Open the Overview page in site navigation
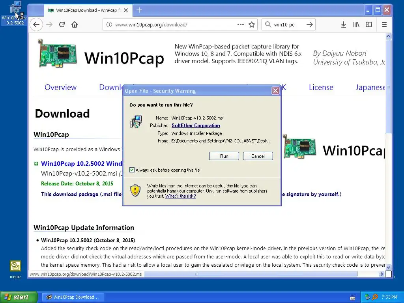The height and width of the screenshot is (303, 404). pyautogui.click(x=60, y=87)
